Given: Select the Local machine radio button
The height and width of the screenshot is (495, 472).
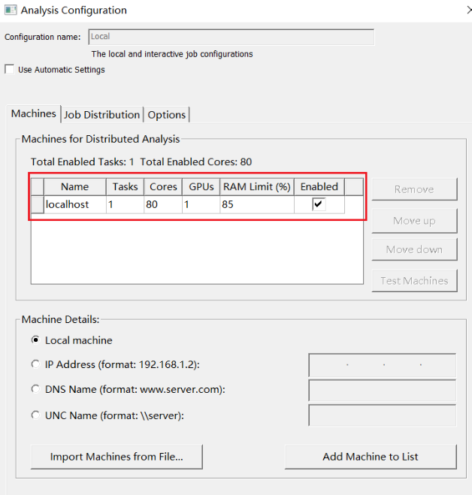Looking at the screenshot, I should (x=35, y=340).
